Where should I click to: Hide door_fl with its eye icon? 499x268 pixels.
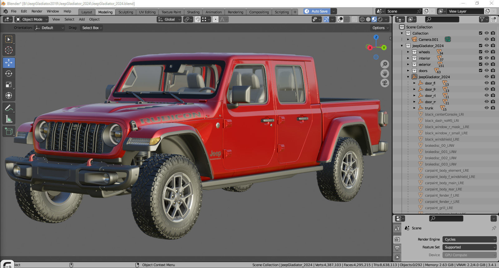487,83
